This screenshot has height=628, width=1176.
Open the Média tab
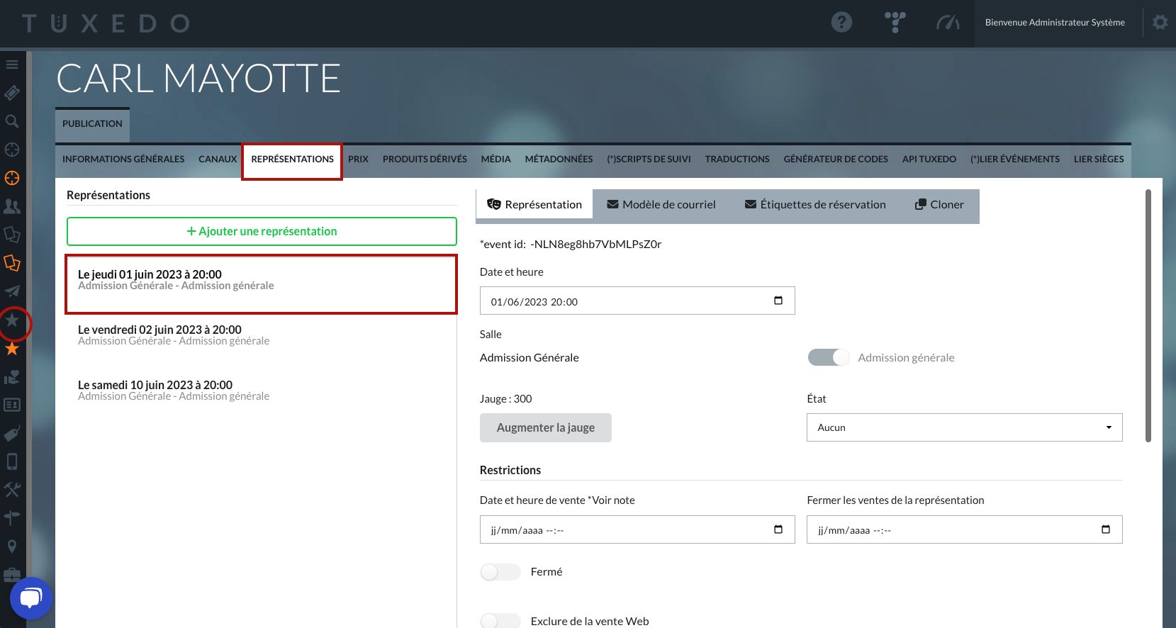[x=495, y=159]
